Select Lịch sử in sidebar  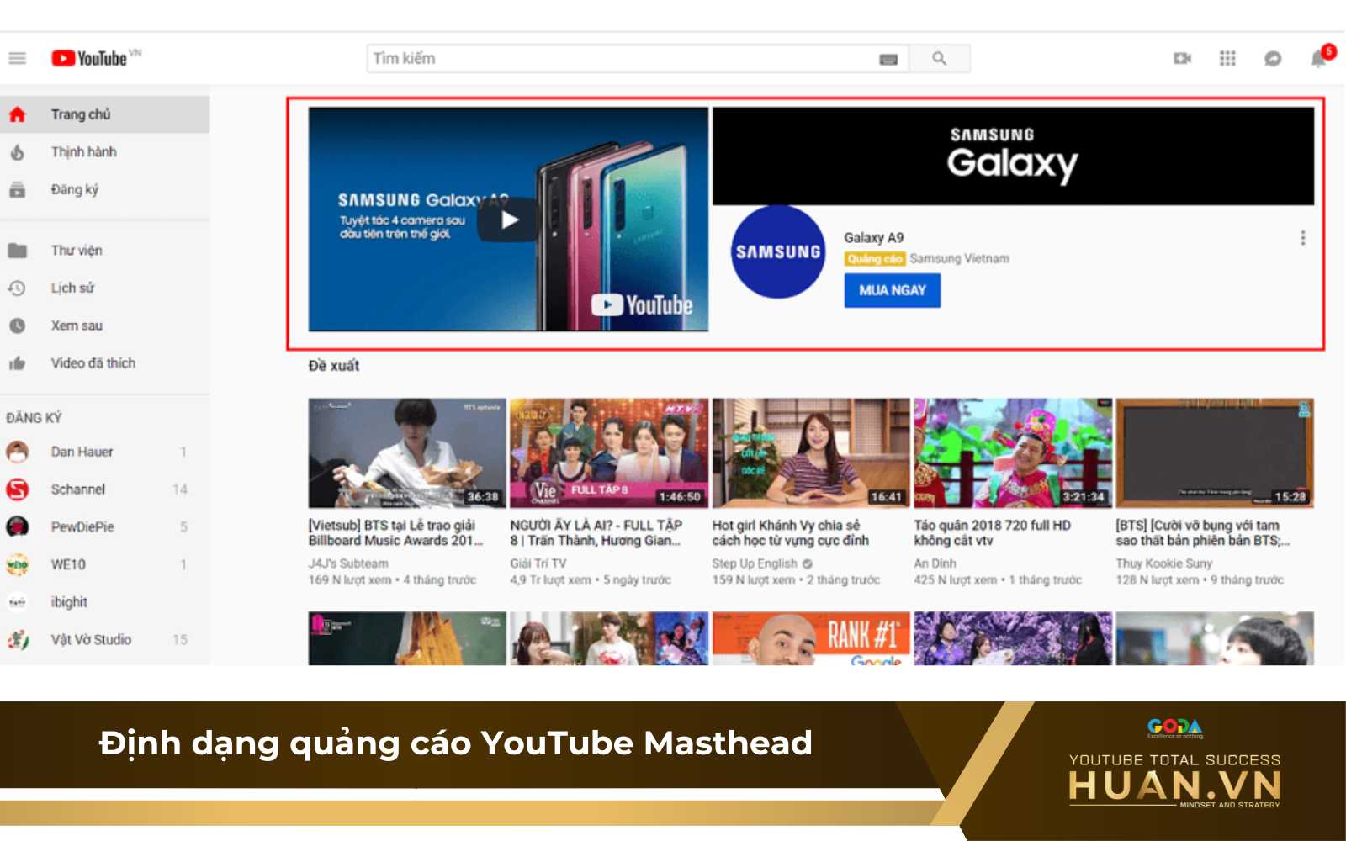tap(104, 288)
